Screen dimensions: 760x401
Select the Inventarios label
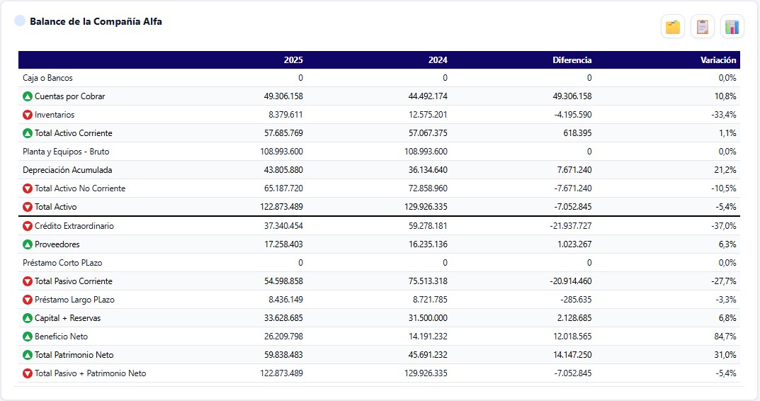tap(55, 115)
